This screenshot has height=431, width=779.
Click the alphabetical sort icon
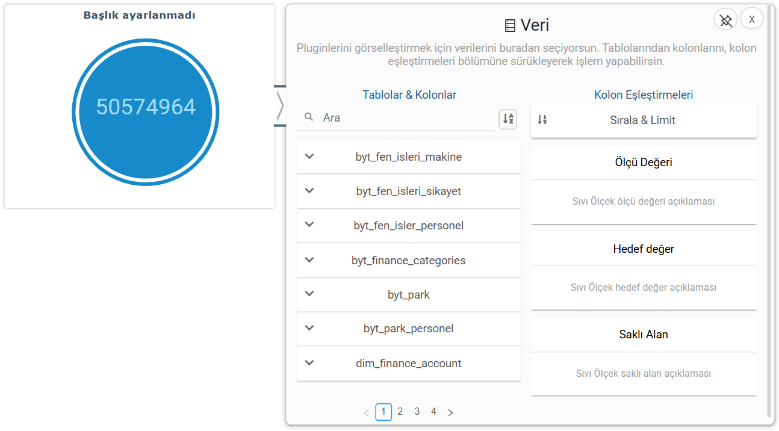pos(508,119)
